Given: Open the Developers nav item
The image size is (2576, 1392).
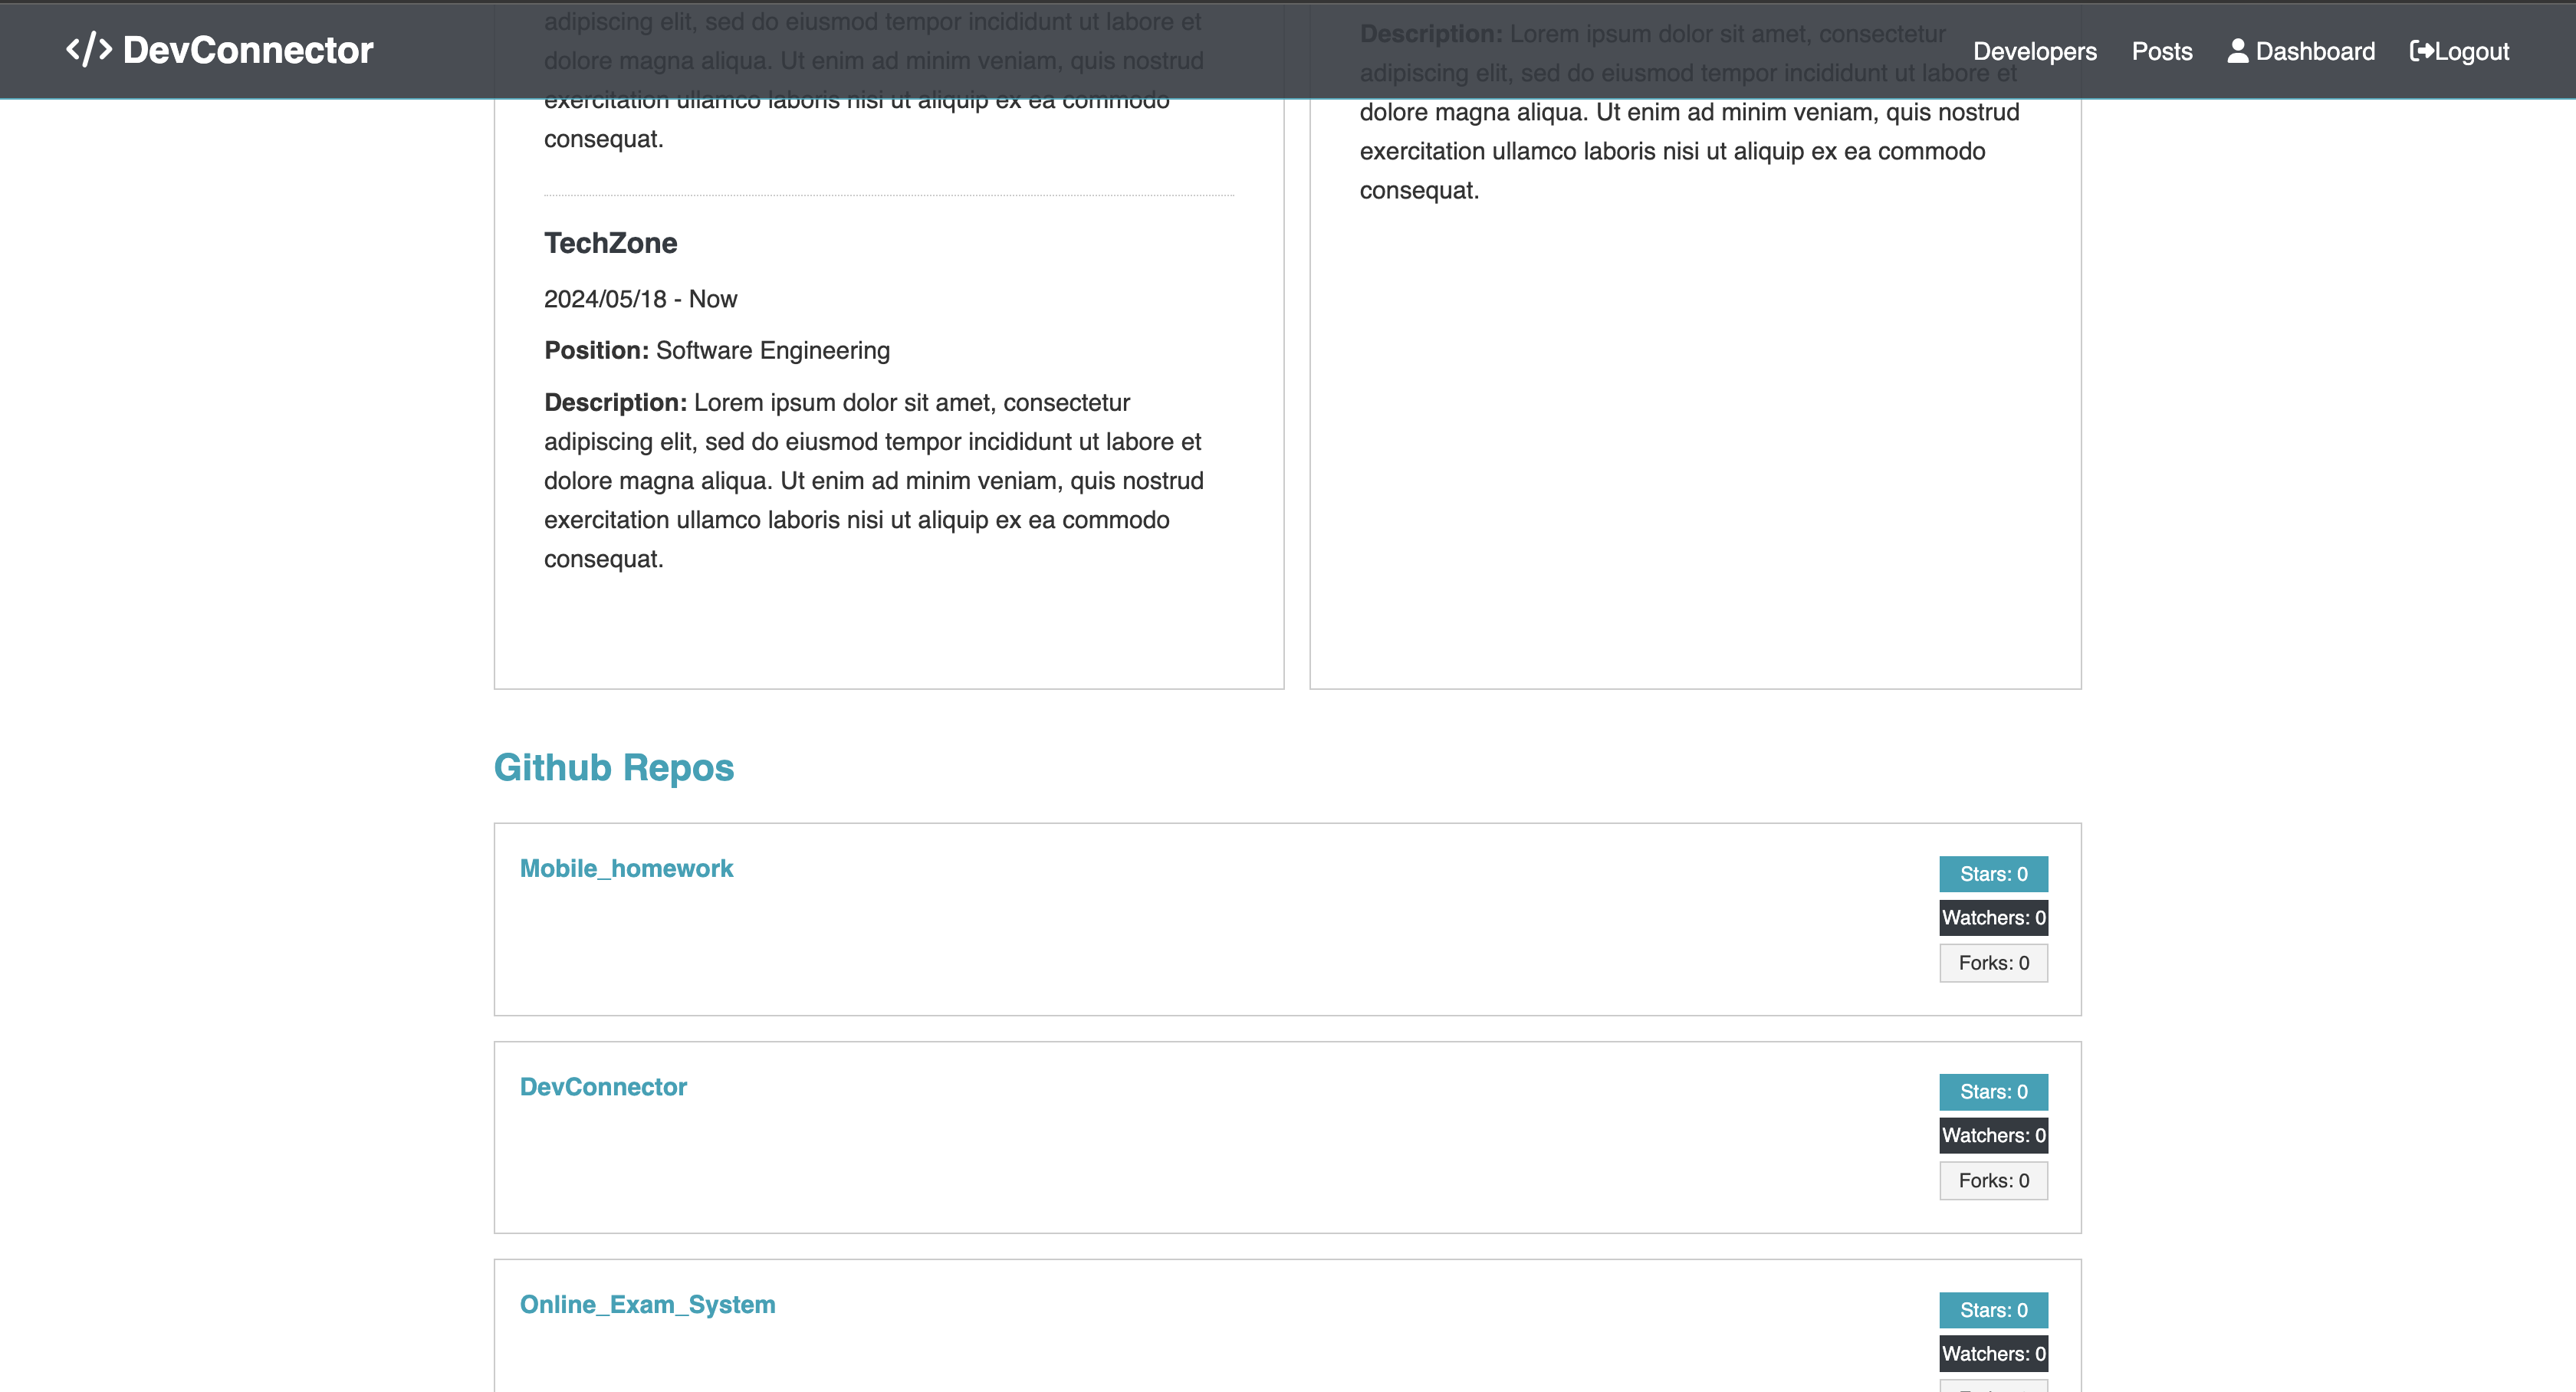Looking at the screenshot, I should [2034, 51].
